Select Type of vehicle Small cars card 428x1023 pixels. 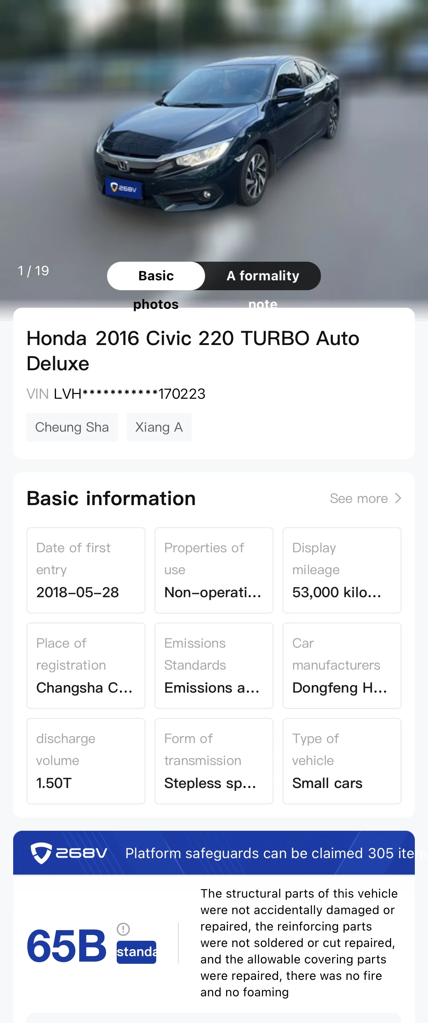[x=342, y=761]
